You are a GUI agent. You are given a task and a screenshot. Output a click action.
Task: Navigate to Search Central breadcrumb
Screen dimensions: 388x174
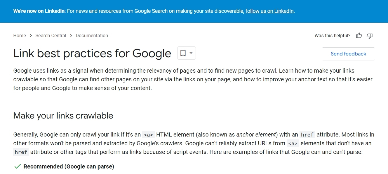(51, 35)
